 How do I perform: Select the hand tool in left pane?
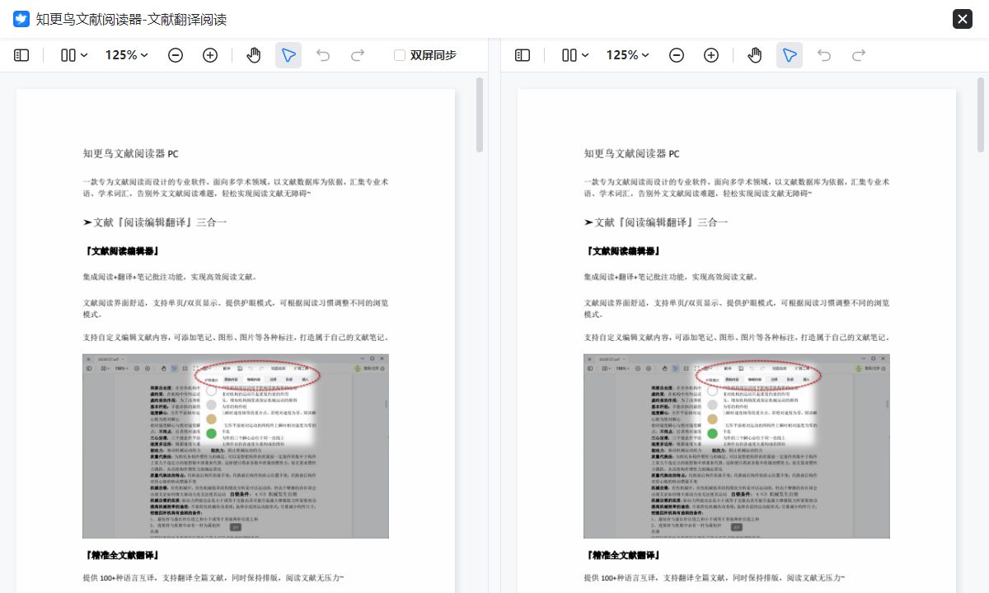(254, 55)
